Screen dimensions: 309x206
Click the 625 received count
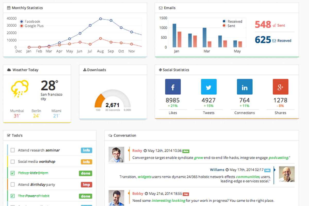tap(263, 40)
